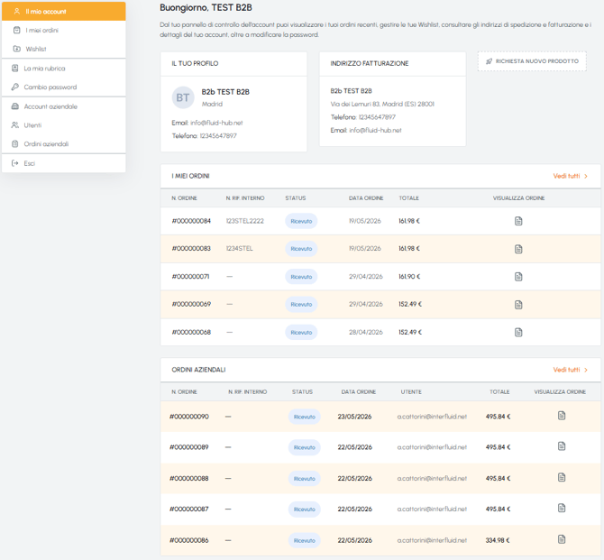View order #000000068 document icon
The height and width of the screenshot is (560, 604).
(518, 332)
